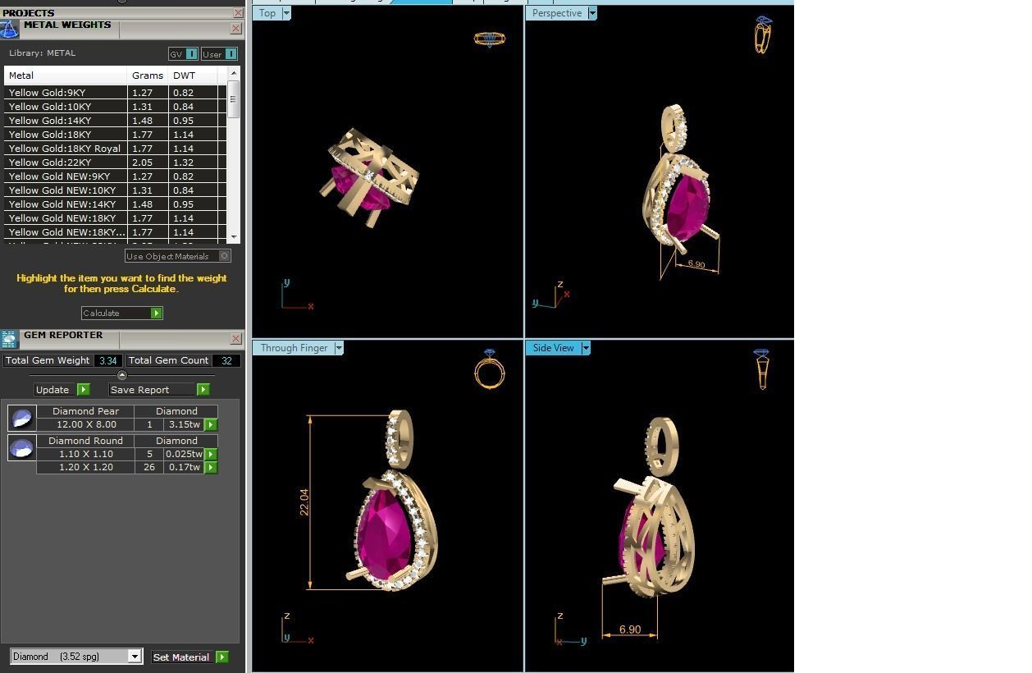Click the Grams column header
1032x673 pixels.
click(x=148, y=76)
